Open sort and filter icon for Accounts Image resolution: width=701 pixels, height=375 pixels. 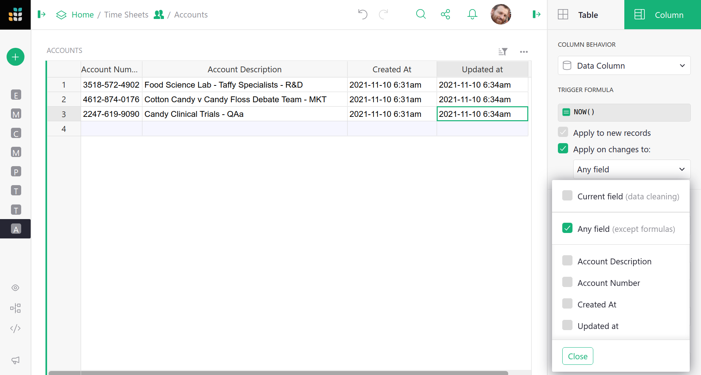point(503,52)
